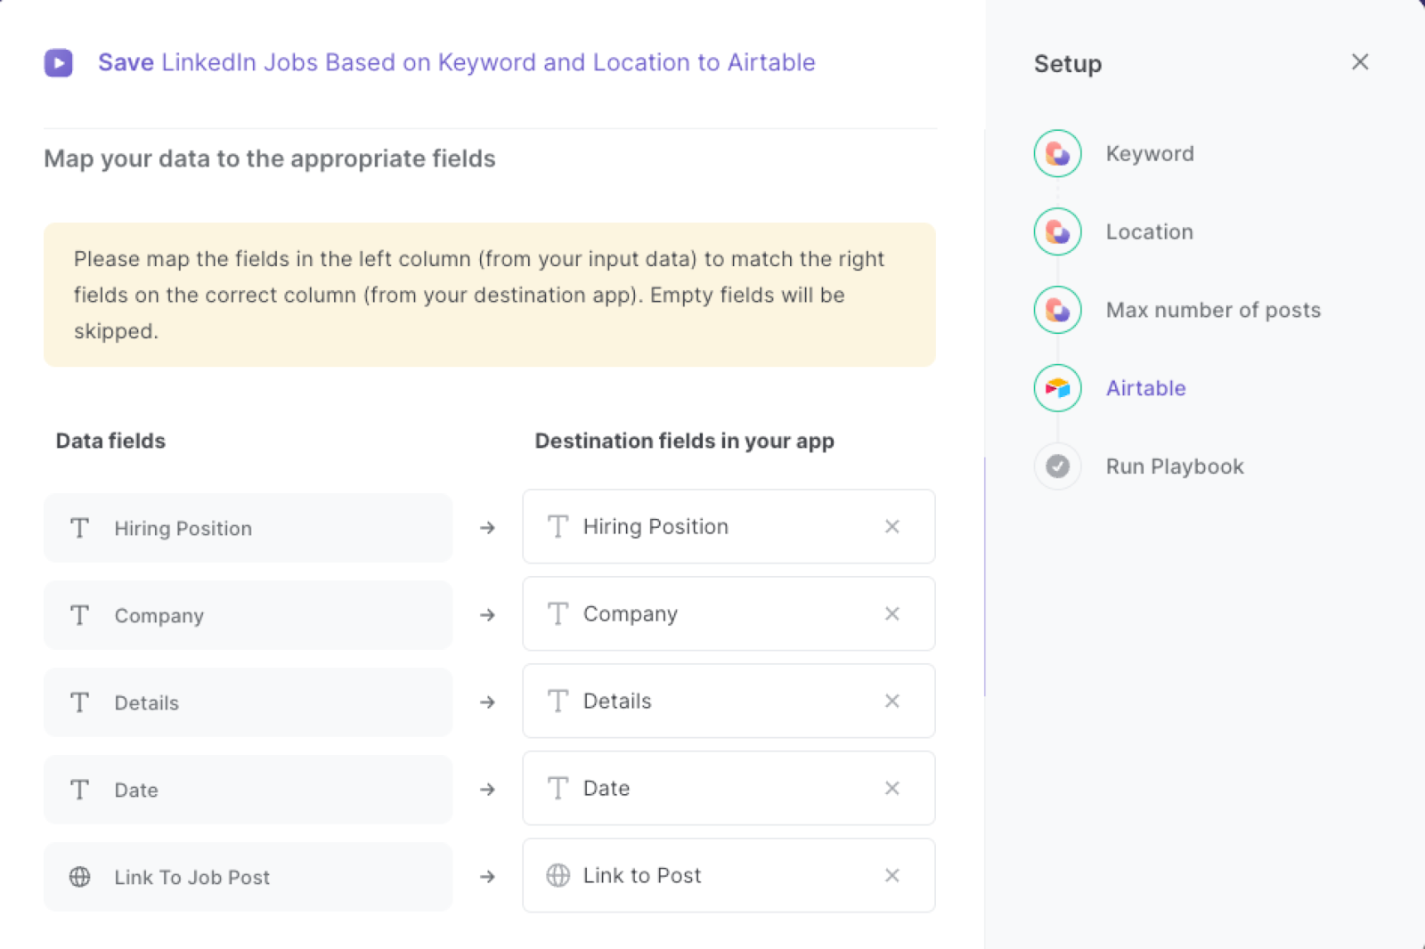Click the Details data field

coord(248,703)
